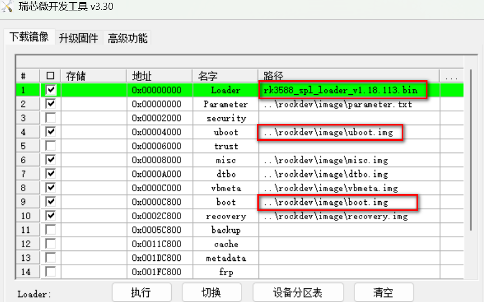Click the browse column header with dots

coord(452,76)
